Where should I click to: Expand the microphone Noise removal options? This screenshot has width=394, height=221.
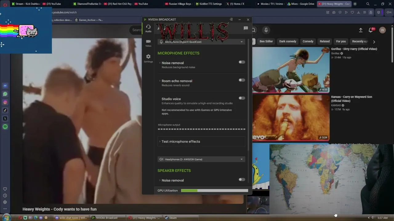pos(160,63)
